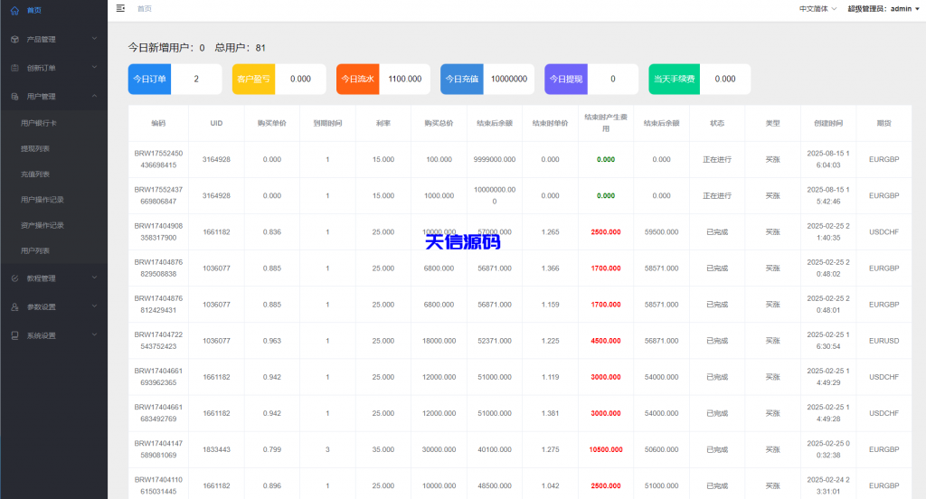Image resolution: width=926 pixels, height=499 pixels.
Task: Expand the 创新订单 chevron
Action: coord(94,68)
